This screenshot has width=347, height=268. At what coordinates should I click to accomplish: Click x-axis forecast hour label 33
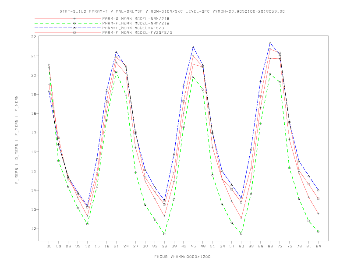155,246
